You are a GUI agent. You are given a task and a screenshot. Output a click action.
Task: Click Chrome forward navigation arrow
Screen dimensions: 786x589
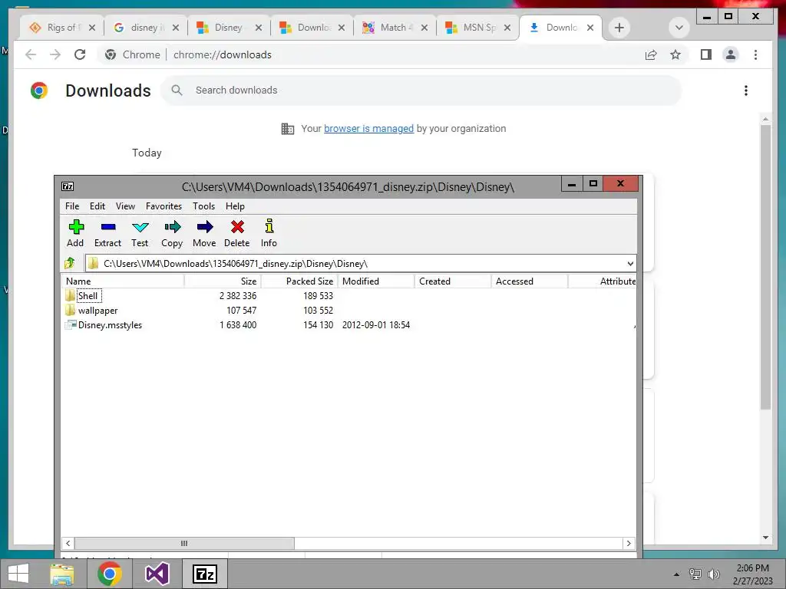pyautogui.click(x=55, y=54)
